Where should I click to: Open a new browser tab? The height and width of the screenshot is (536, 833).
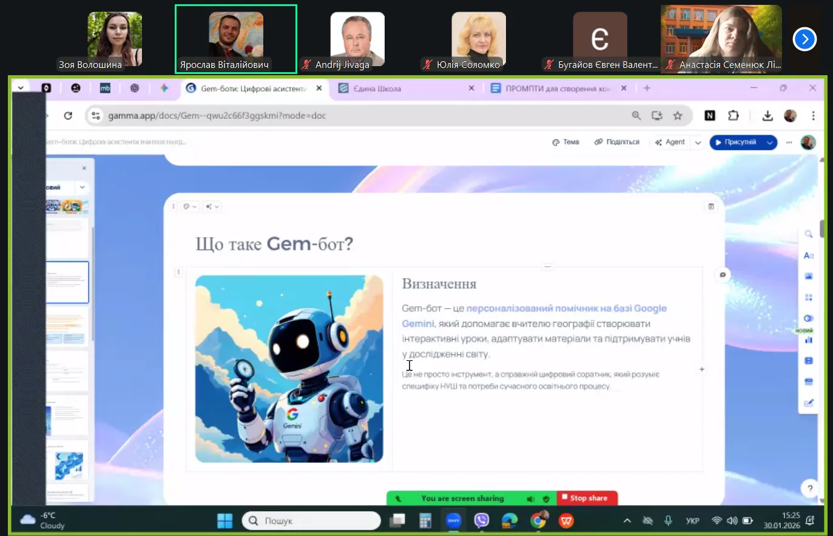pos(647,88)
